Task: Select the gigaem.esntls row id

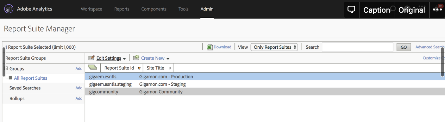Action: 103,76
